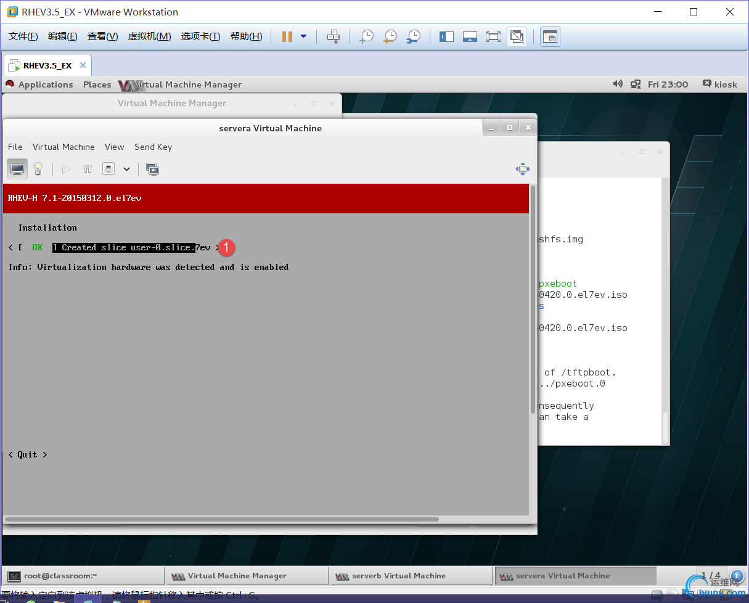Click the revert to snapshot icon
The height and width of the screenshot is (603, 749).
point(390,37)
